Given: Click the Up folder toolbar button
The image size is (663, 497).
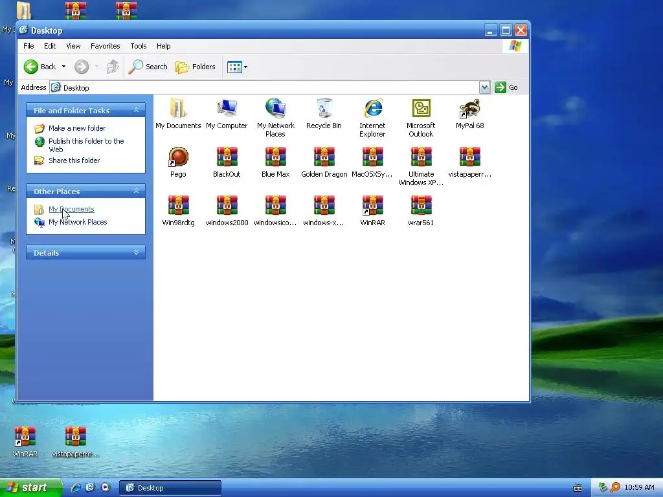Looking at the screenshot, I should [113, 67].
